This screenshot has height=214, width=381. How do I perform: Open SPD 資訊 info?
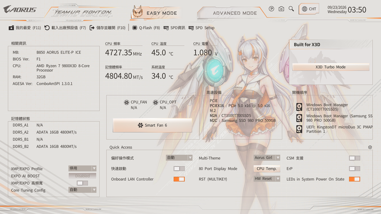(174, 28)
